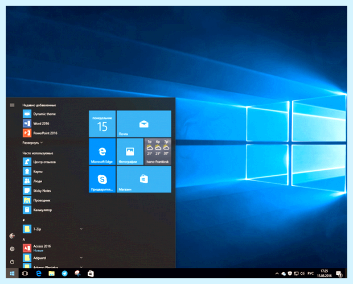This screenshot has height=284, width=353.
Task: Open Telegram from the taskbar
Action: pos(64,273)
